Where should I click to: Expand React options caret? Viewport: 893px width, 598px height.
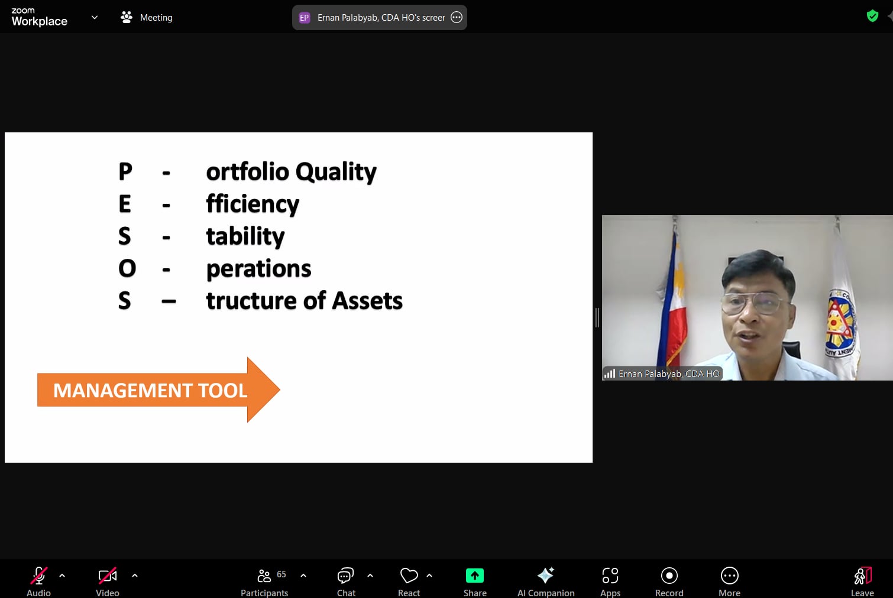tap(429, 575)
